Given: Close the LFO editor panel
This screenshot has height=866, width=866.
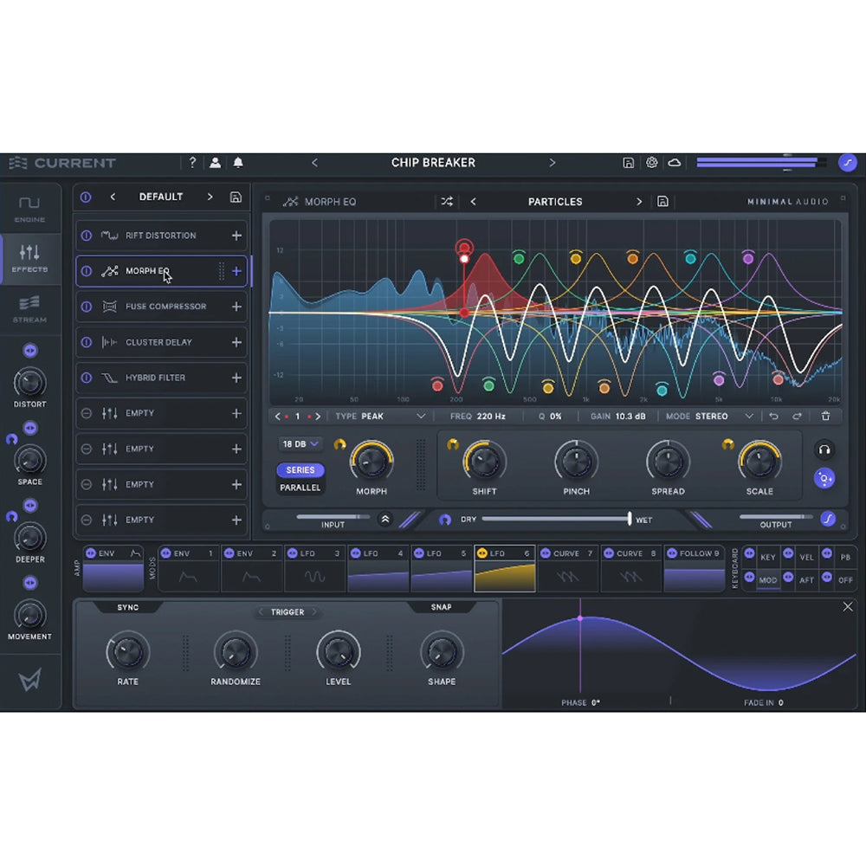Looking at the screenshot, I should point(848,607).
